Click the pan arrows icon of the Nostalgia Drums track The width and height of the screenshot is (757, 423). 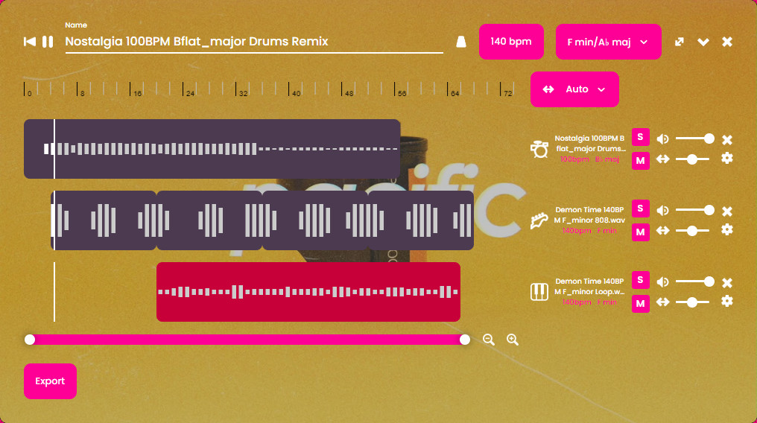click(662, 159)
